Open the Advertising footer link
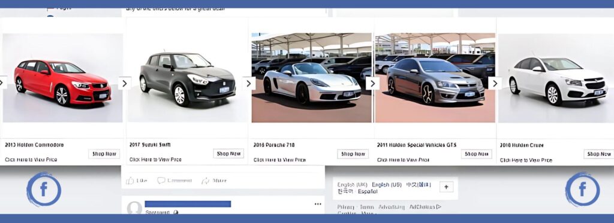This screenshot has width=614, height=223. tap(392, 207)
